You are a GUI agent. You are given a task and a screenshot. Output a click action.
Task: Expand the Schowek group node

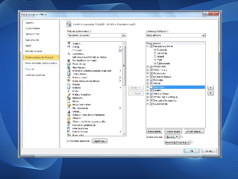coord(155,50)
